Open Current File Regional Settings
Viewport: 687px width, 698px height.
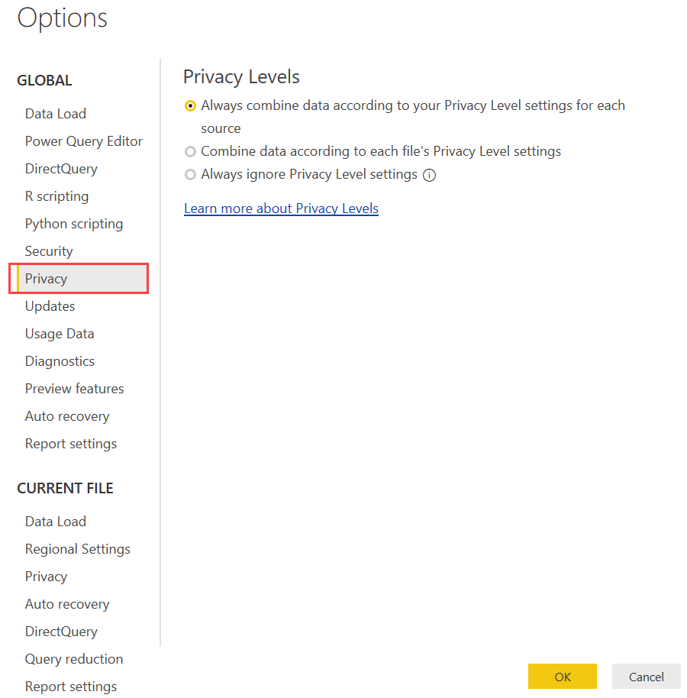[77, 549]
